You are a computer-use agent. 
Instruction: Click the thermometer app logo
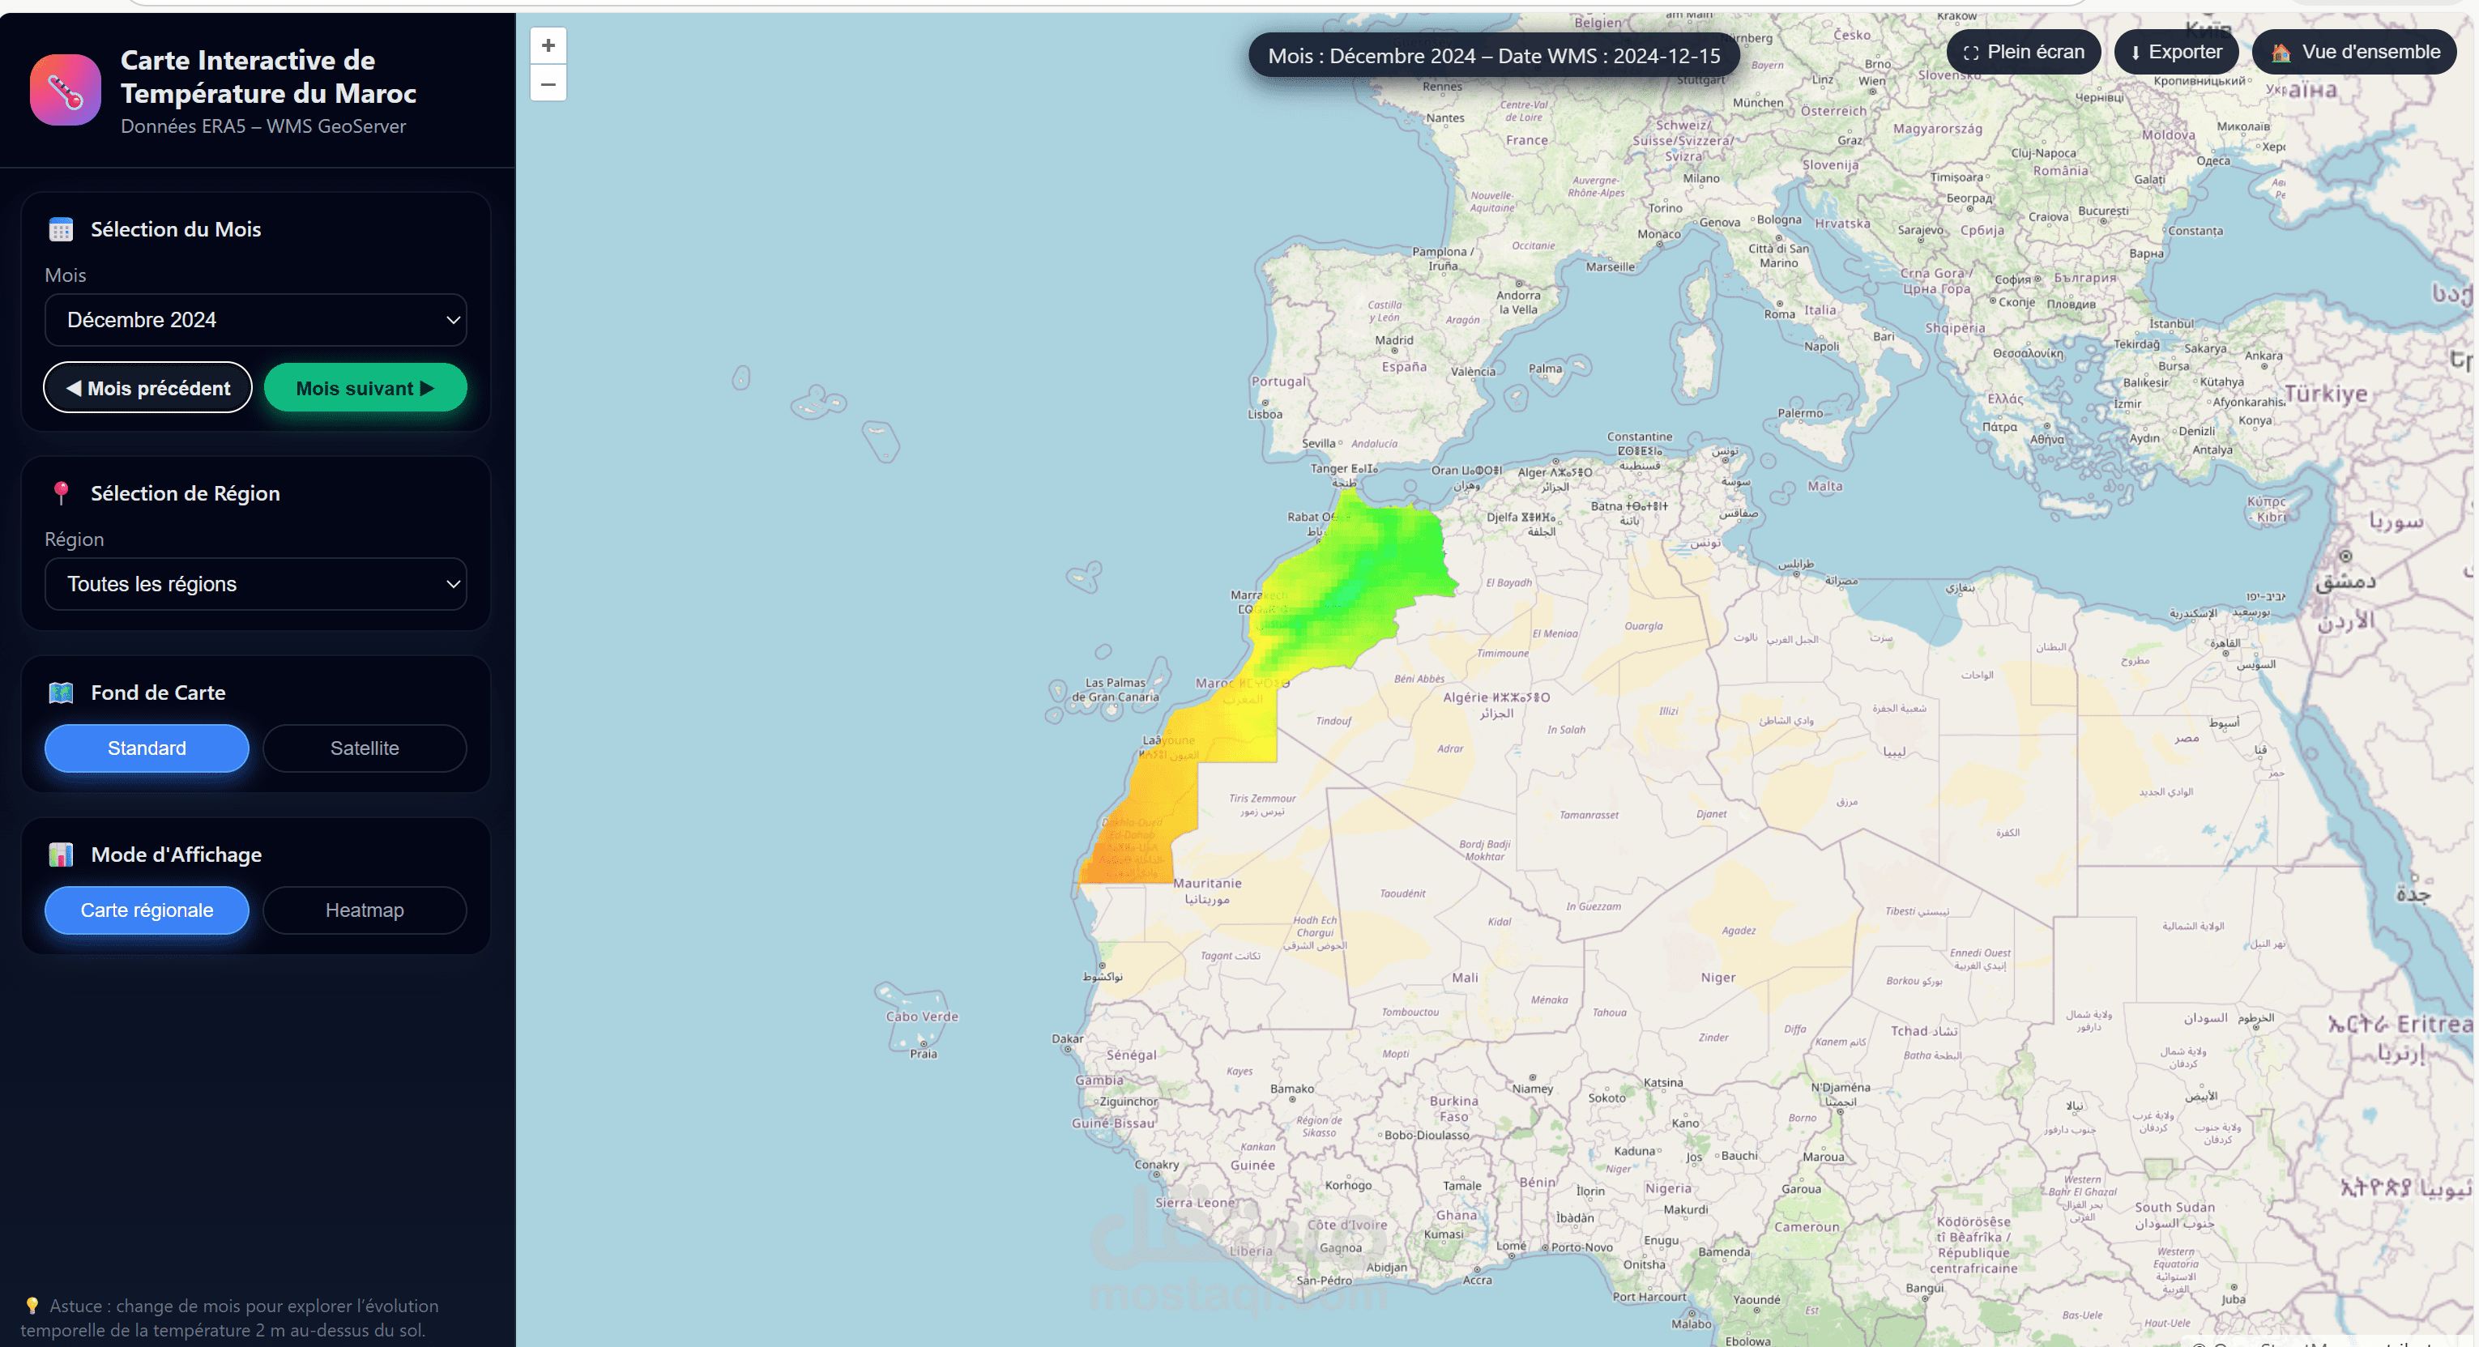65,89
